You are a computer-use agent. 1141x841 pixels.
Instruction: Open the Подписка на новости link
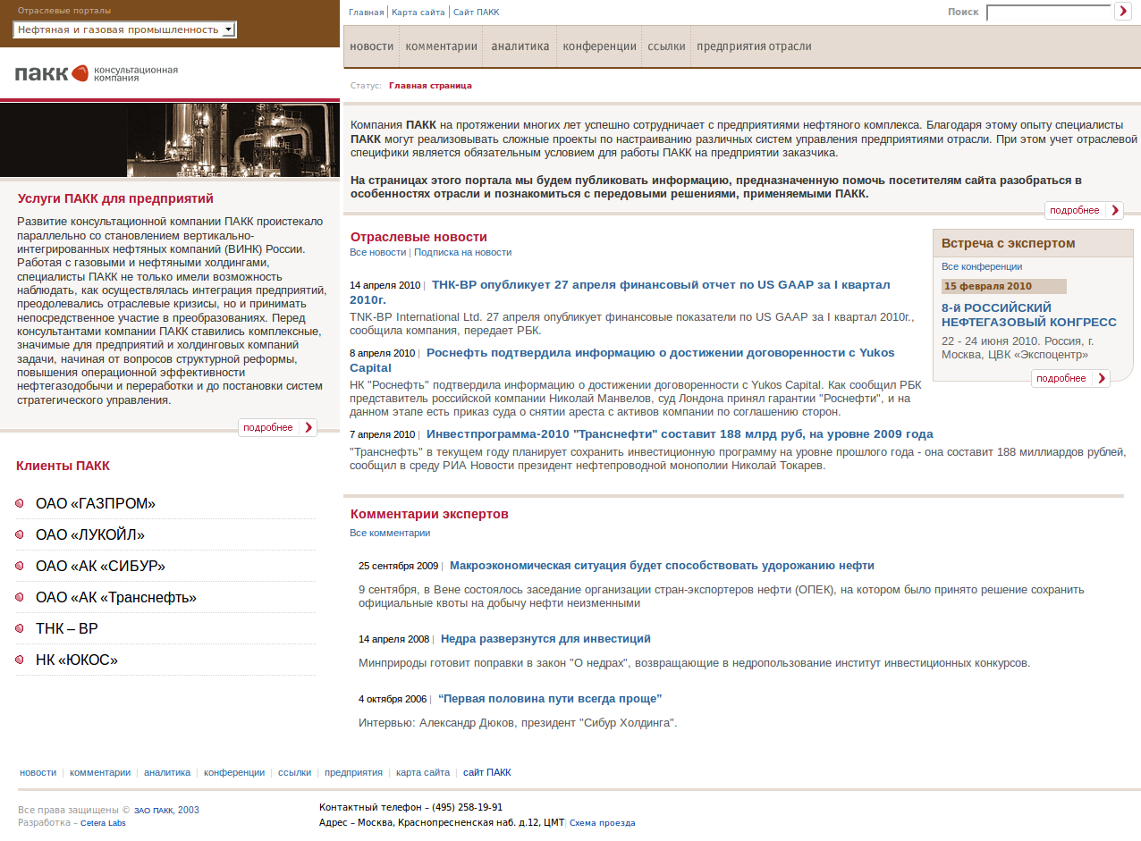pos(462,253)
